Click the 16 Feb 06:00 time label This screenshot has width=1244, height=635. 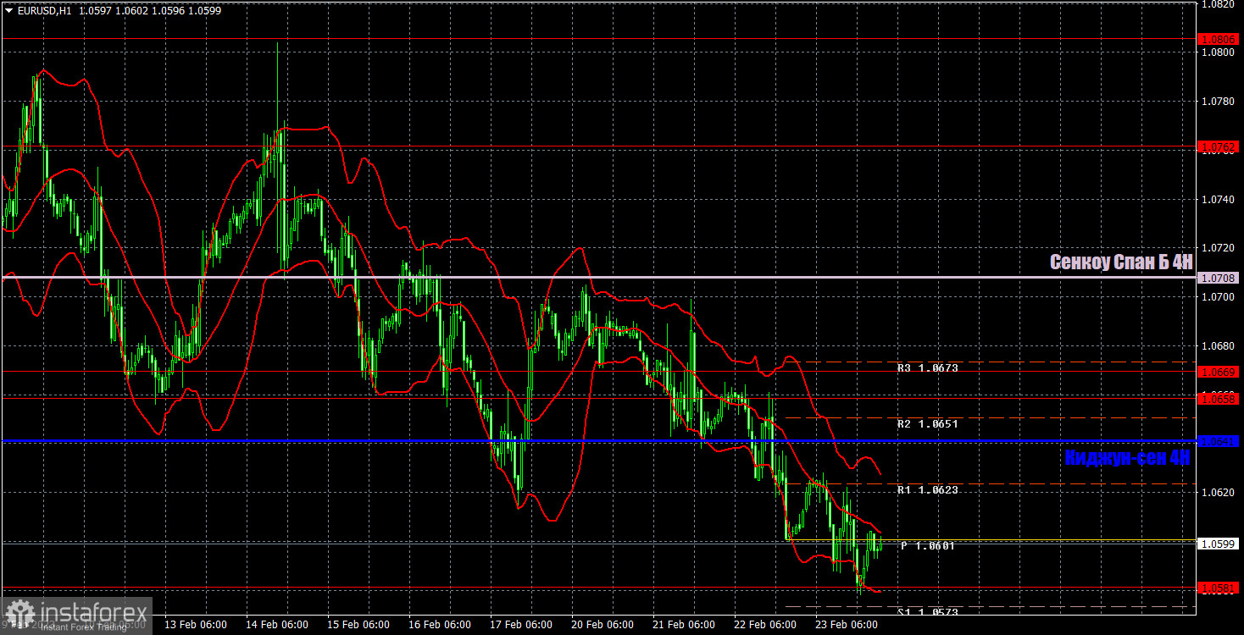click(x=440, y=625)
